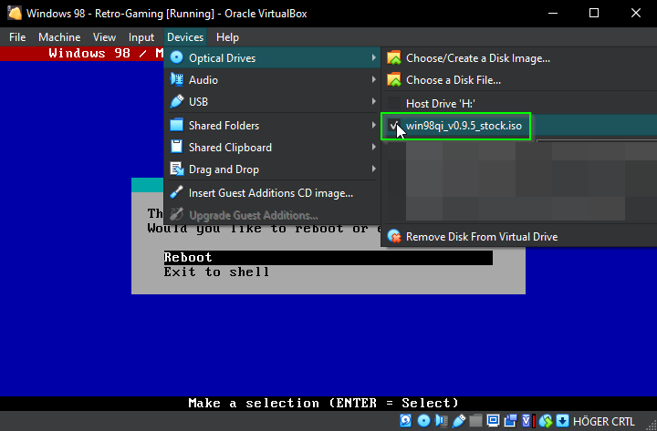
Task: Click the recording status bar icon
Action: click(510, 421)
